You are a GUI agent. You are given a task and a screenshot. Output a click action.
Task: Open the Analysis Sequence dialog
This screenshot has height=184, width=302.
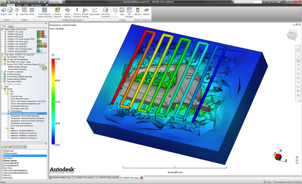(x=58, y=12)
